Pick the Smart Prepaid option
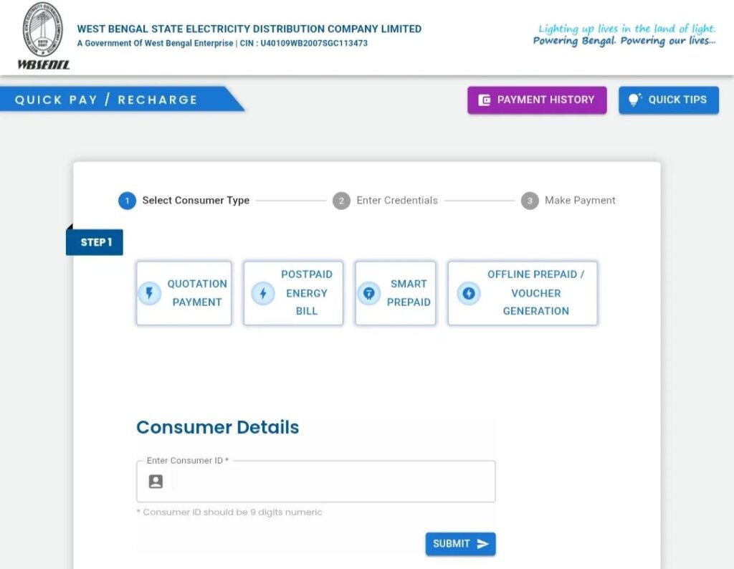 point(396,293)
